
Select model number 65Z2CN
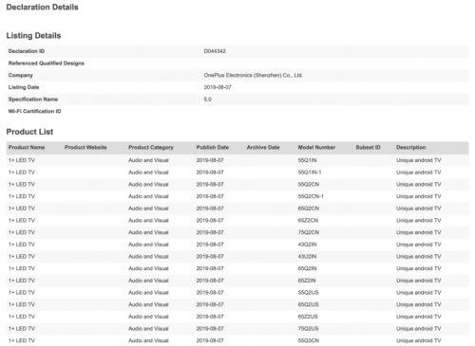[x=308, y=220]
